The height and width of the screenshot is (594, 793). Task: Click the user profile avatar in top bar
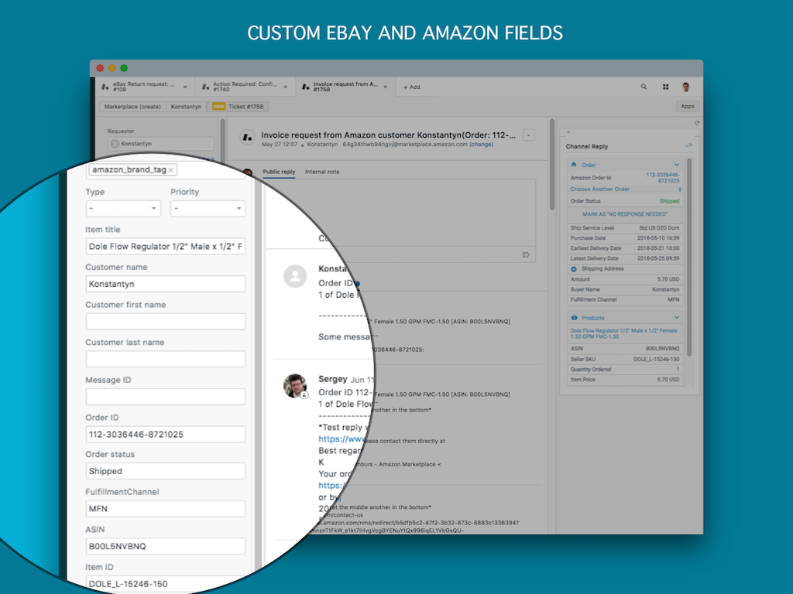click(x=686, y=87)
